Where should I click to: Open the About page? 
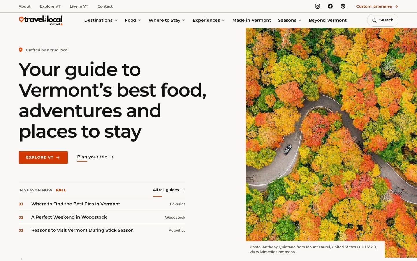tap(24, 6)
